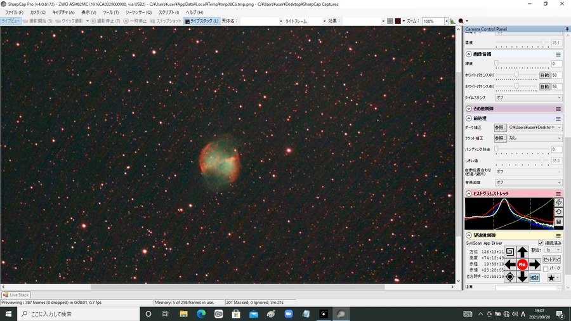571x321 pixels.
Task: Click the ライブビュー toolbar button
Action: (x=10, y=21)
